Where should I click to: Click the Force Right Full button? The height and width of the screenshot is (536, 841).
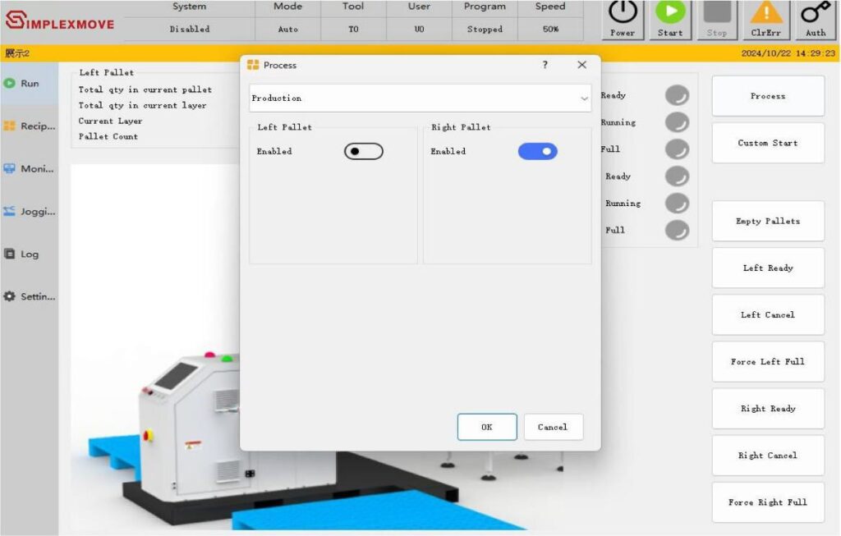click(x=767, y=502)
